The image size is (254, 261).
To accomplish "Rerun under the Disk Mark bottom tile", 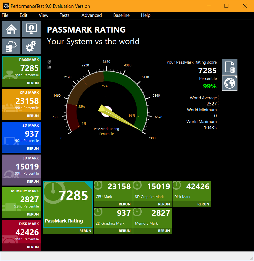I will coord(192,204).
